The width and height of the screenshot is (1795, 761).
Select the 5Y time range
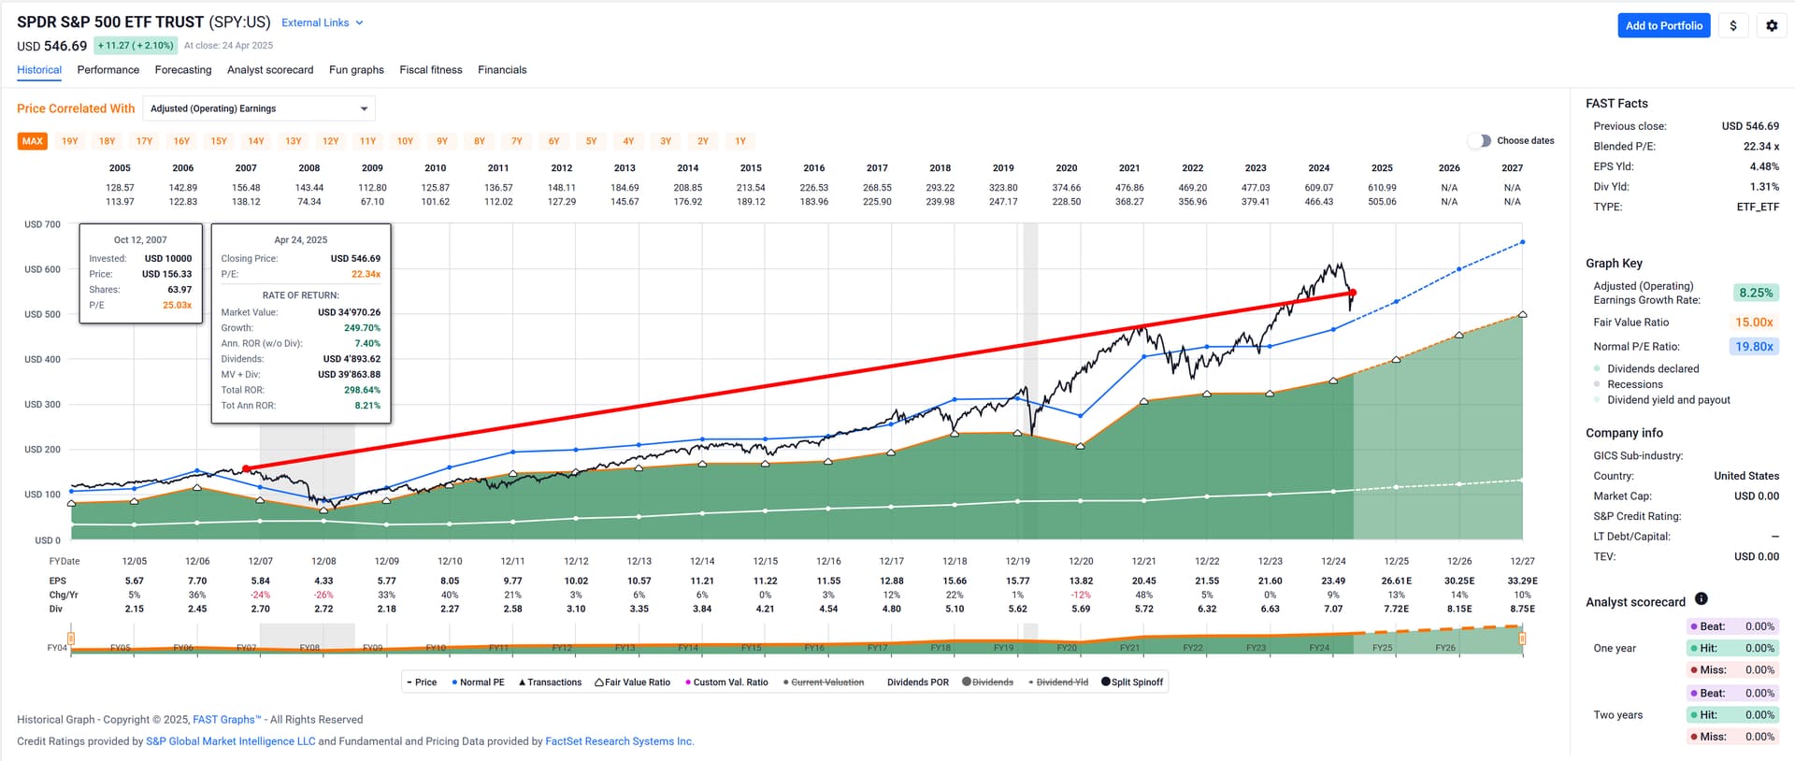tap(592, 141)
